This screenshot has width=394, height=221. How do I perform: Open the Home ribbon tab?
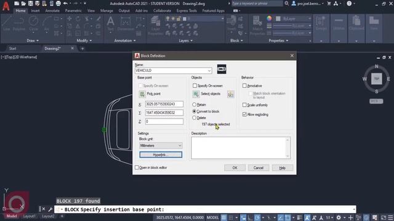point(20,11)
